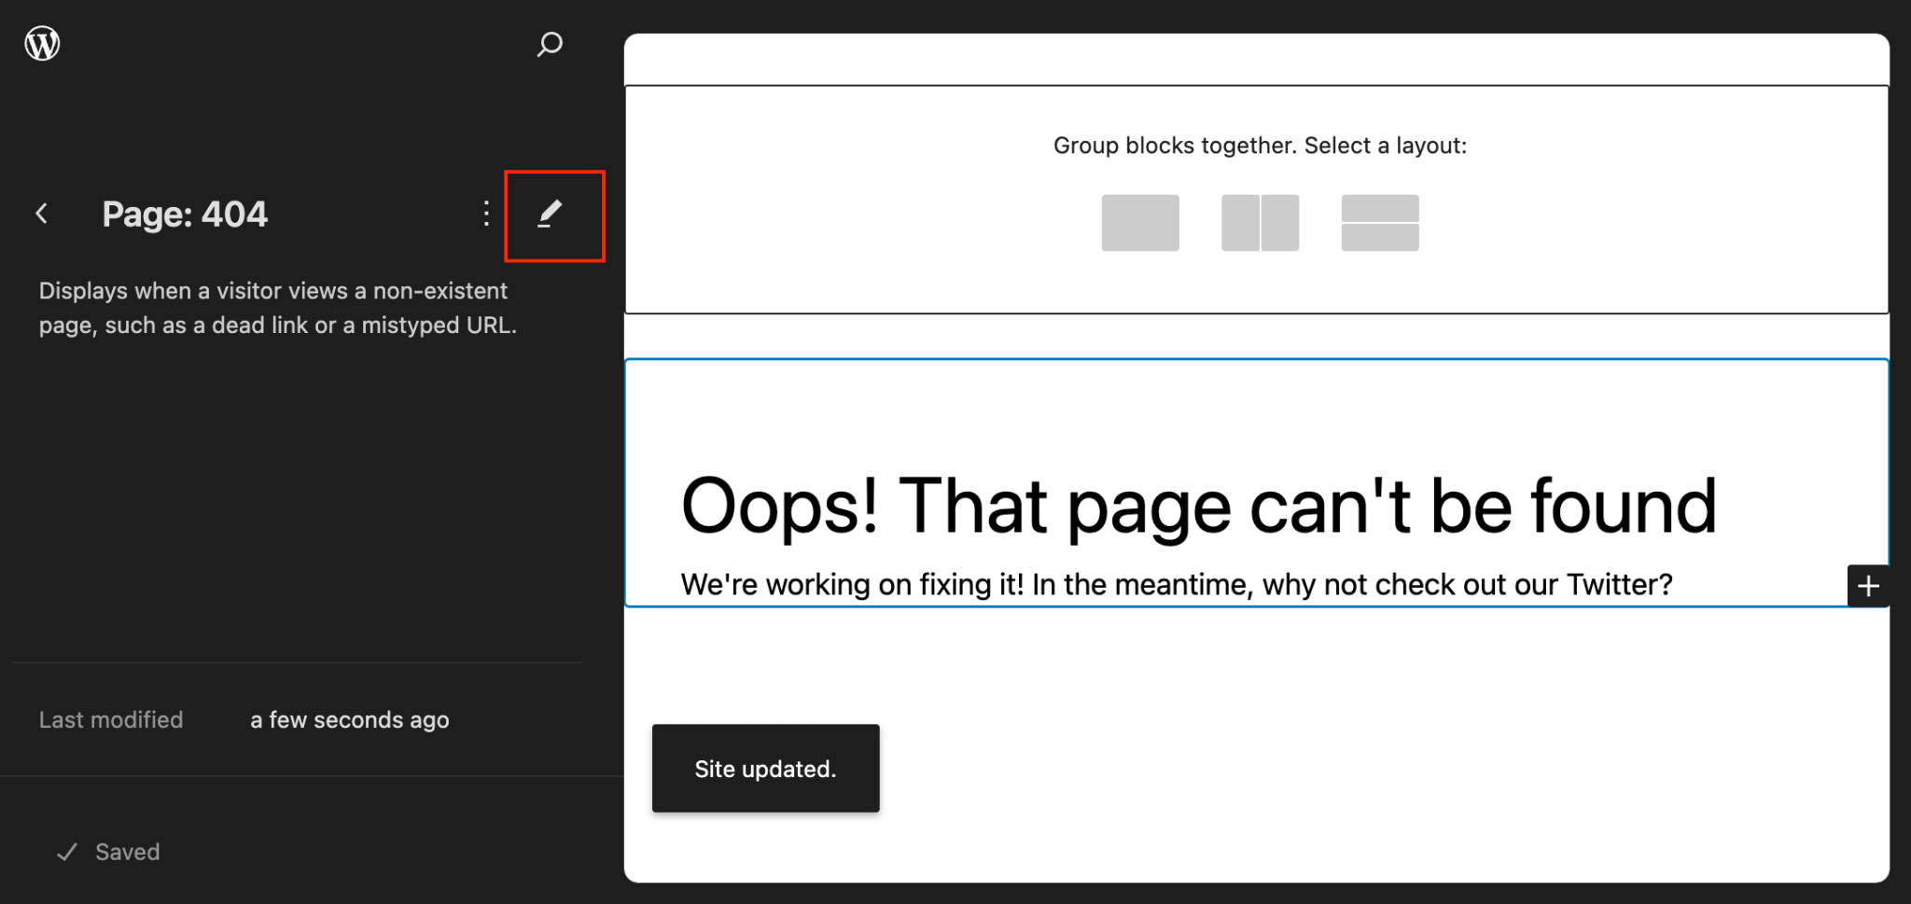Image resolution: width=1911 pixels, height=904 pixels.
Task: Click the 'Last modified' label
Action: (111, 720)
